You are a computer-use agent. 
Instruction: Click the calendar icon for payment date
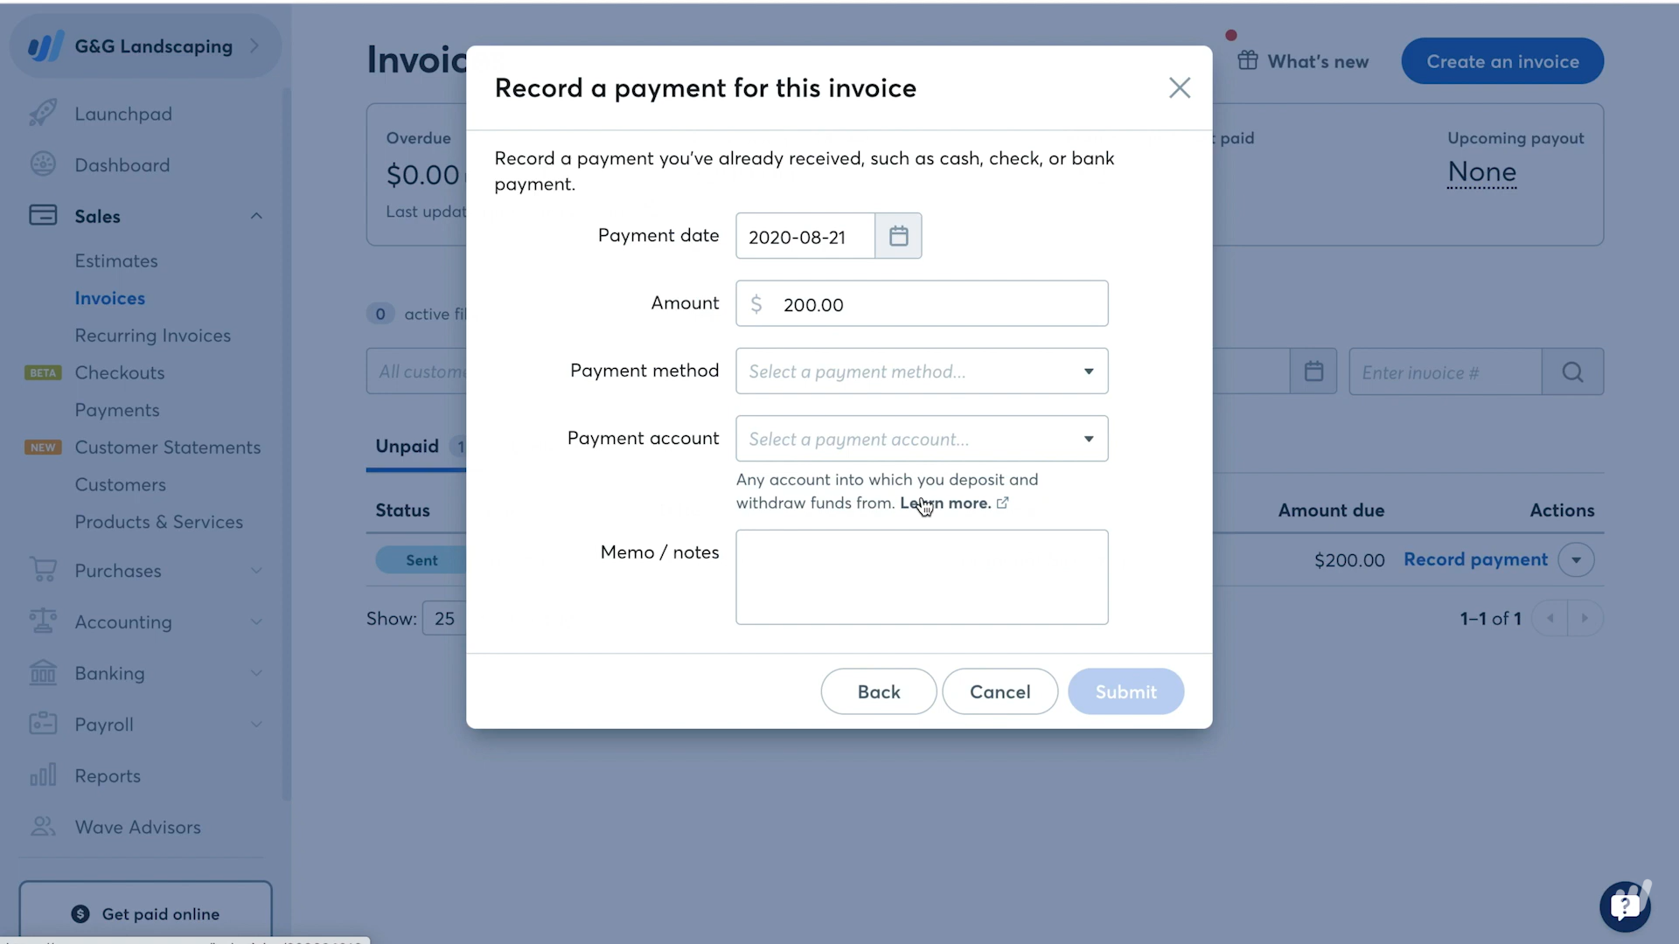[x=900, y=235]
